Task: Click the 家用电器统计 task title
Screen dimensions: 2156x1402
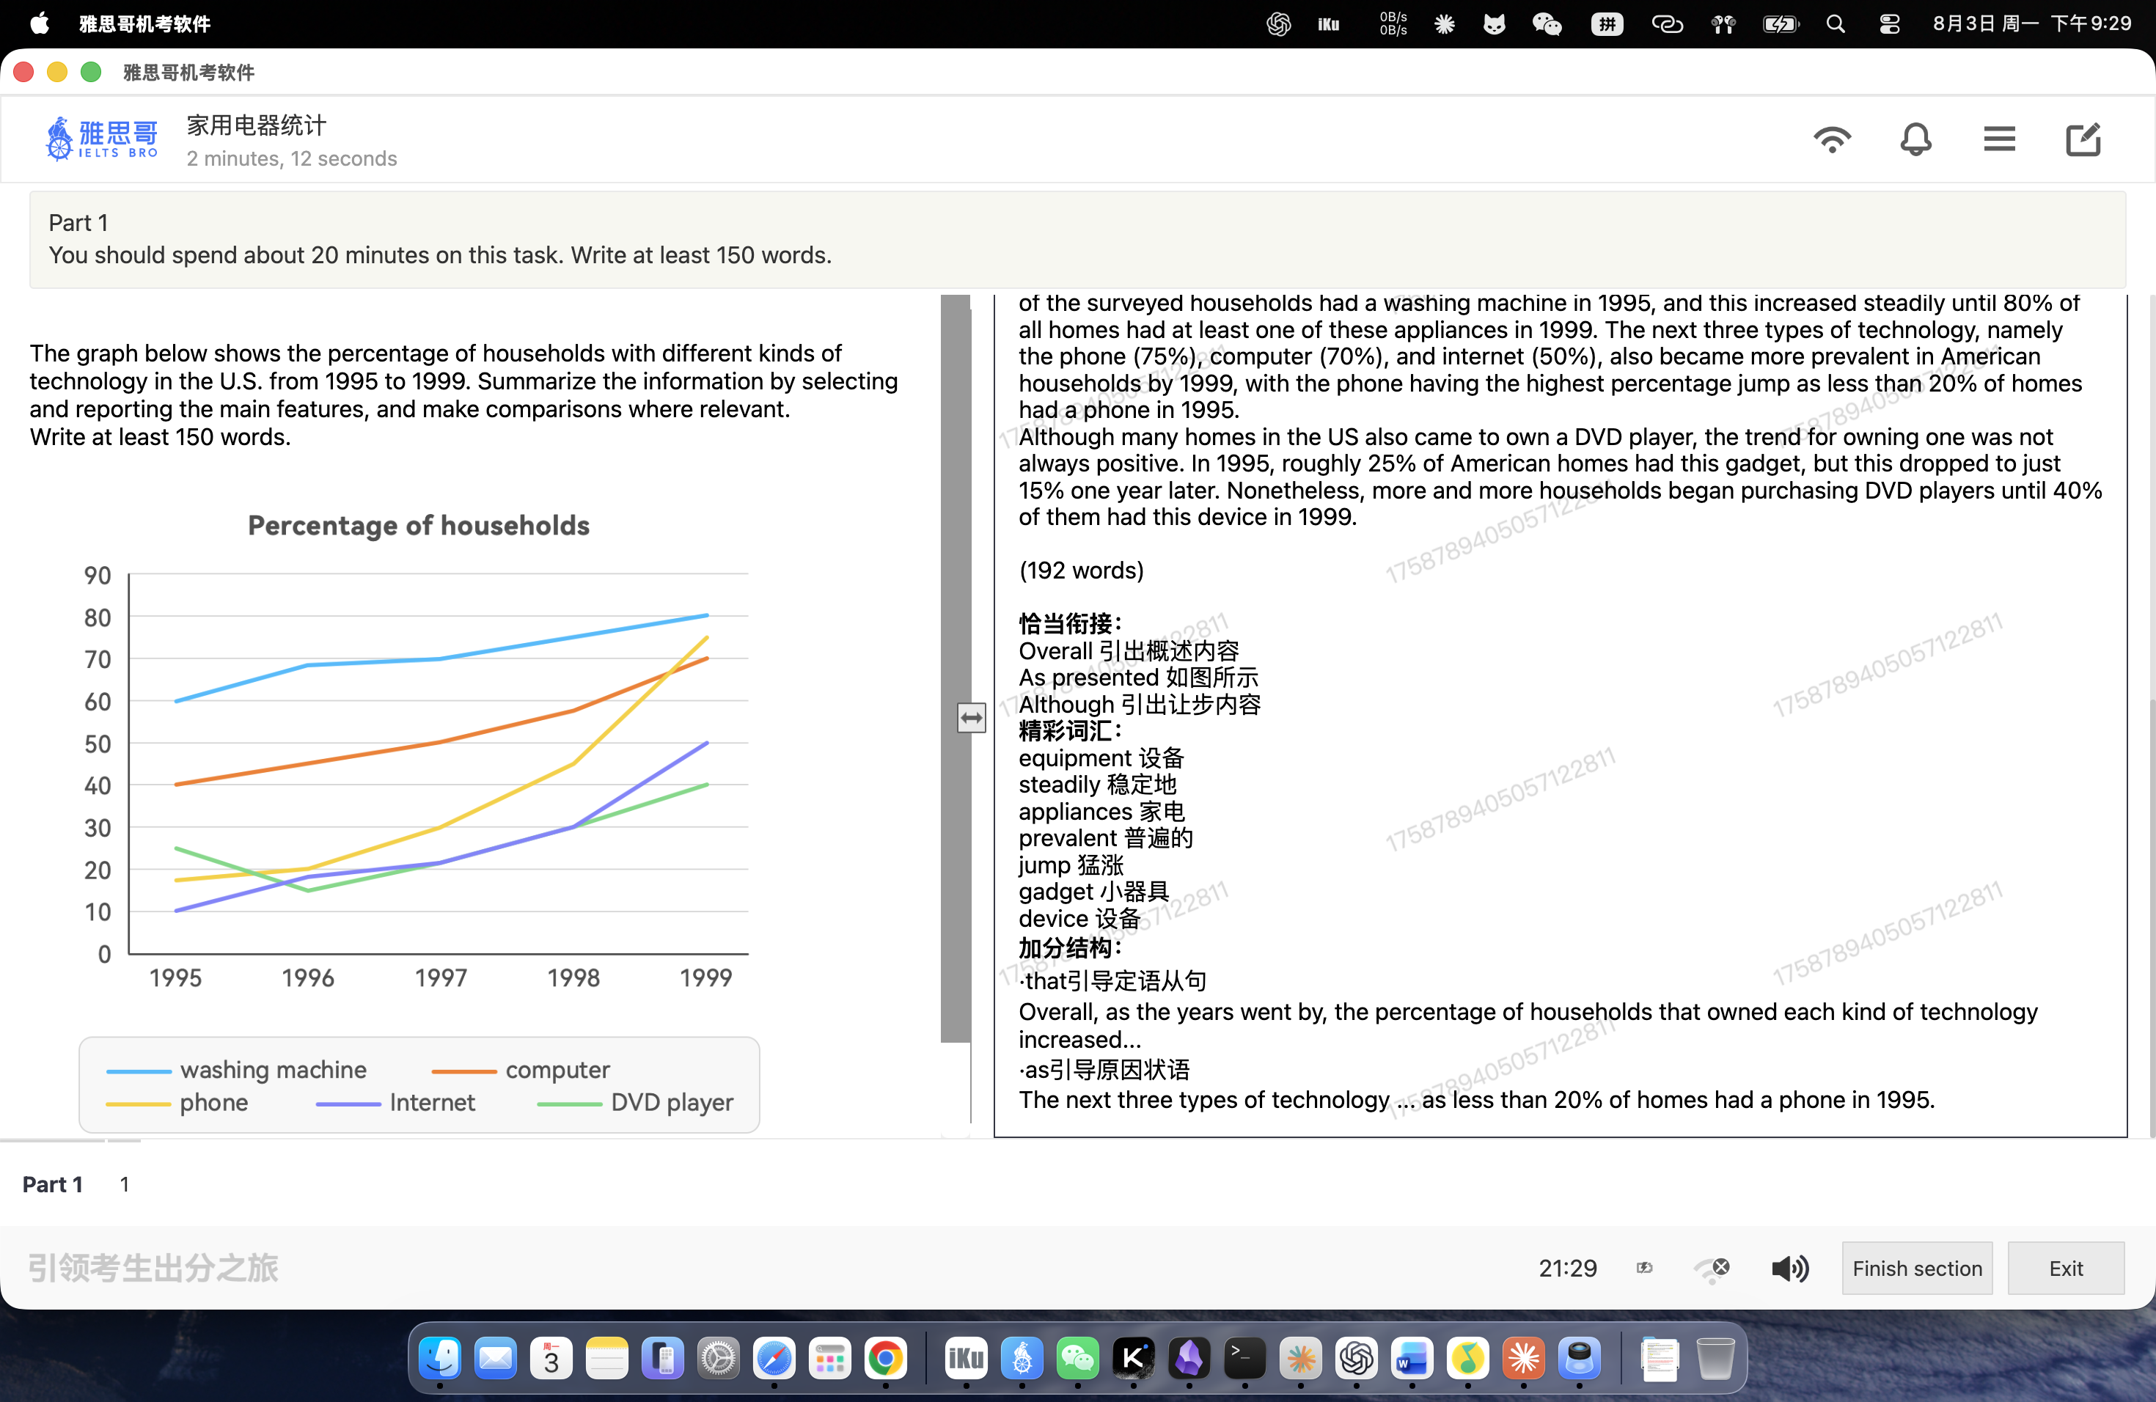Action: click(257, 125)
